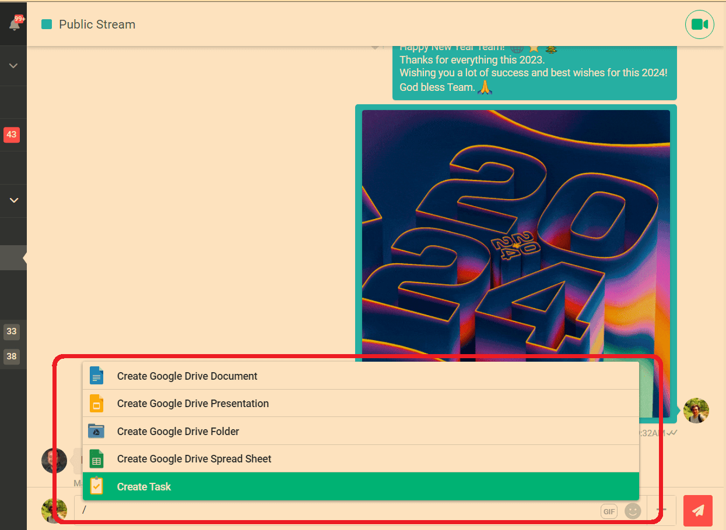726x530 pixels.
Task: Click the Google Slides presentation icon
Action: 96,404
